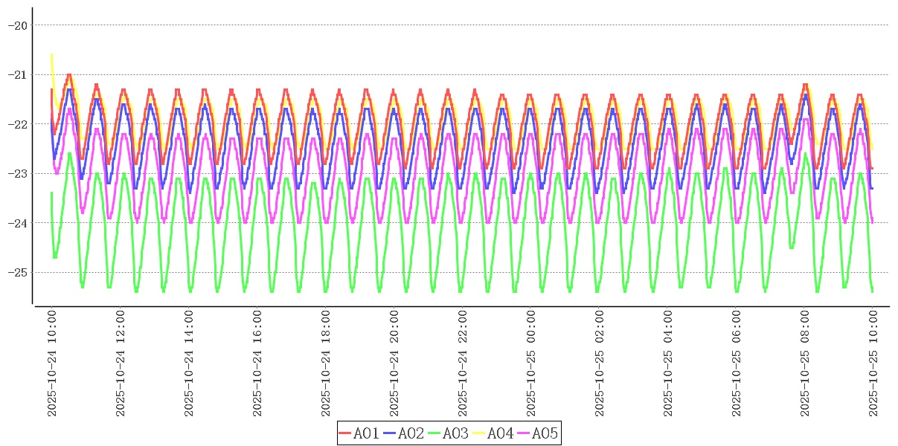
Task: Click the 2025-10-24 18:00 x-axis label
Action: (326, 363)
